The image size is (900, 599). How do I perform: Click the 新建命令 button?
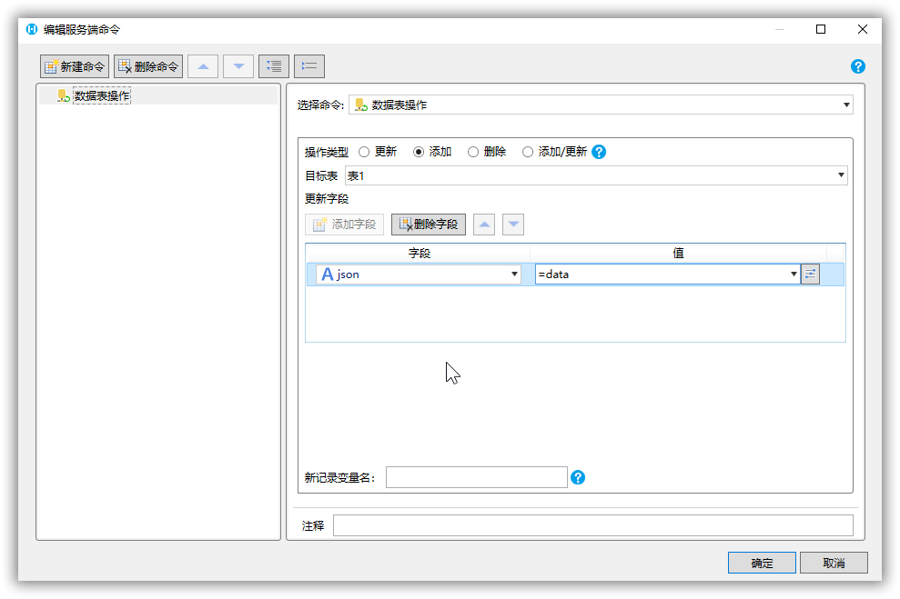[75, 66]
